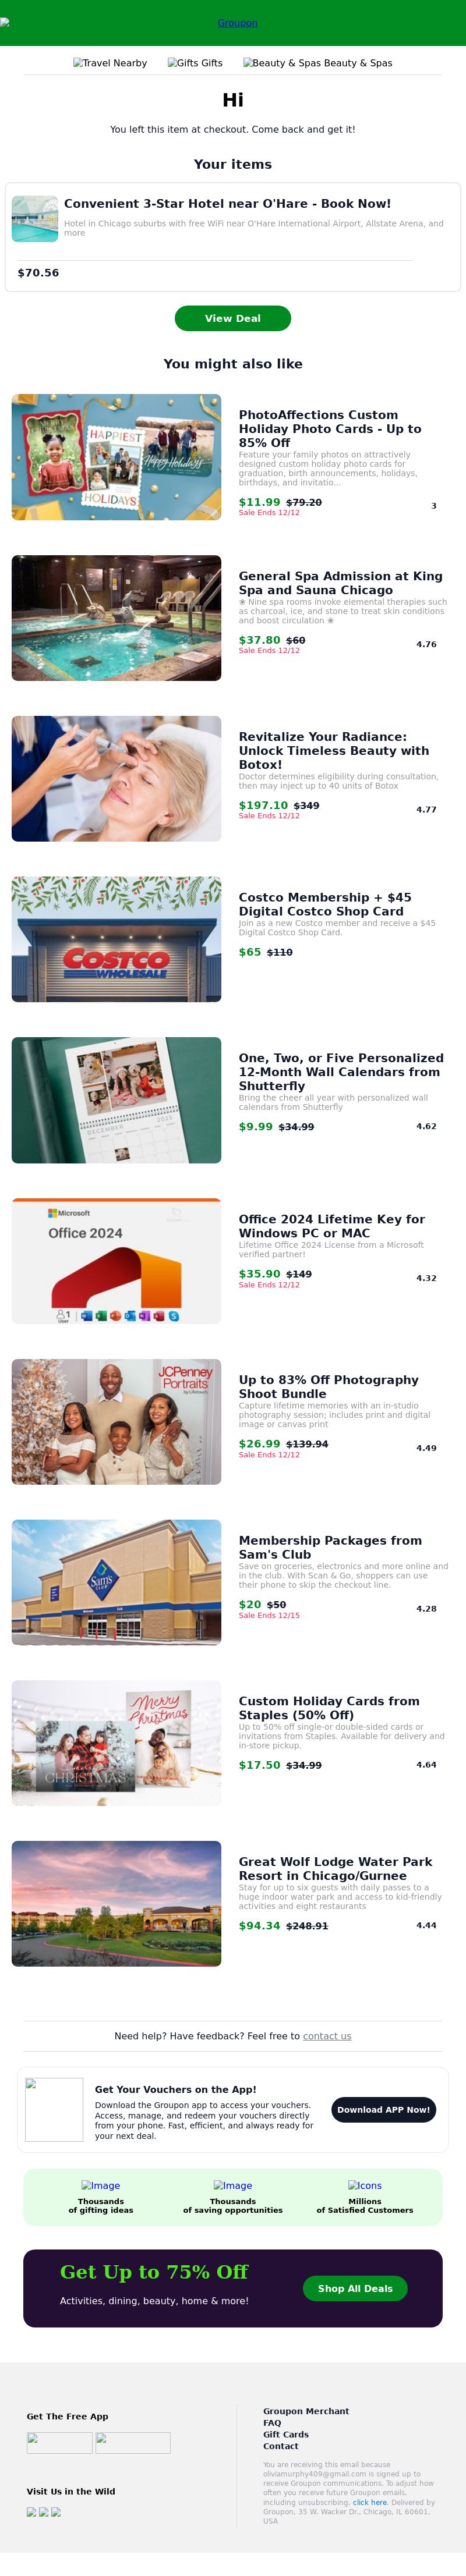Image resolution: width=466 pixels, height=2576 pixels.
Task: Open the PhotoAffections holiday cards image
Action: pos(116,457)
